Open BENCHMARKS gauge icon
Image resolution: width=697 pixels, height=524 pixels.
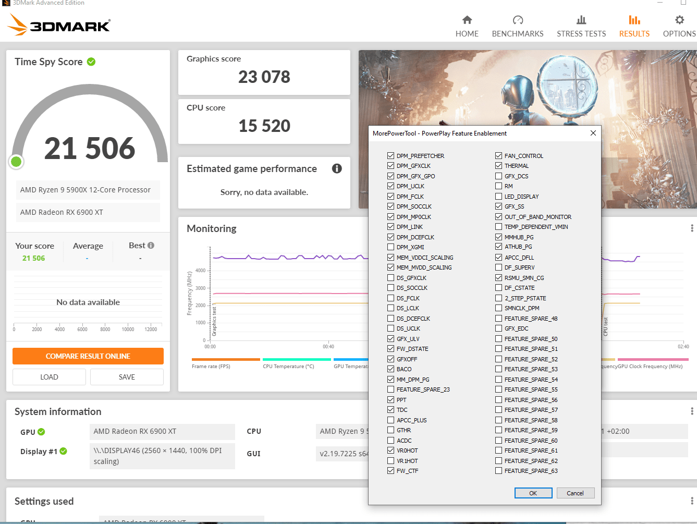coord(518,20)
